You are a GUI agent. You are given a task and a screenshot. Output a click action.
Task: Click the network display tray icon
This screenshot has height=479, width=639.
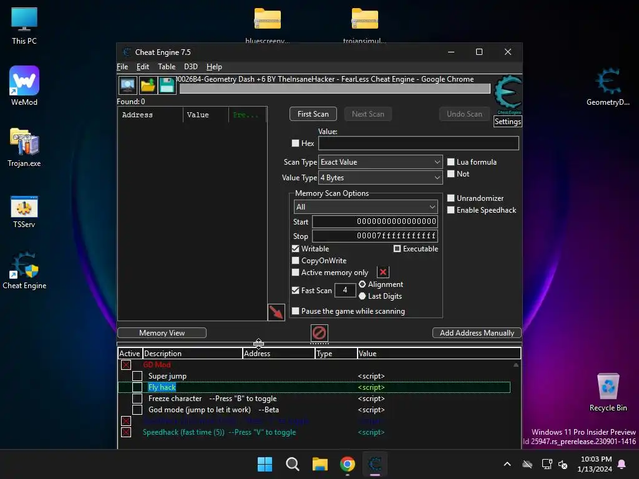click(547, 464)
